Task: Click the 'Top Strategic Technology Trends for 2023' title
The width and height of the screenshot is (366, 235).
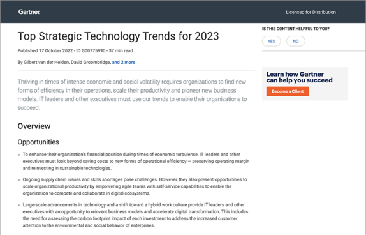Action: (118, 36)
